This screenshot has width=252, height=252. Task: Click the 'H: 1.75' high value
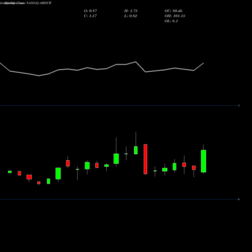coord(131,11)
